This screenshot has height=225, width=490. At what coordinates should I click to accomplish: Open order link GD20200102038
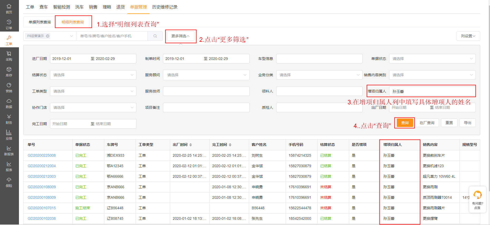point(42,218)
